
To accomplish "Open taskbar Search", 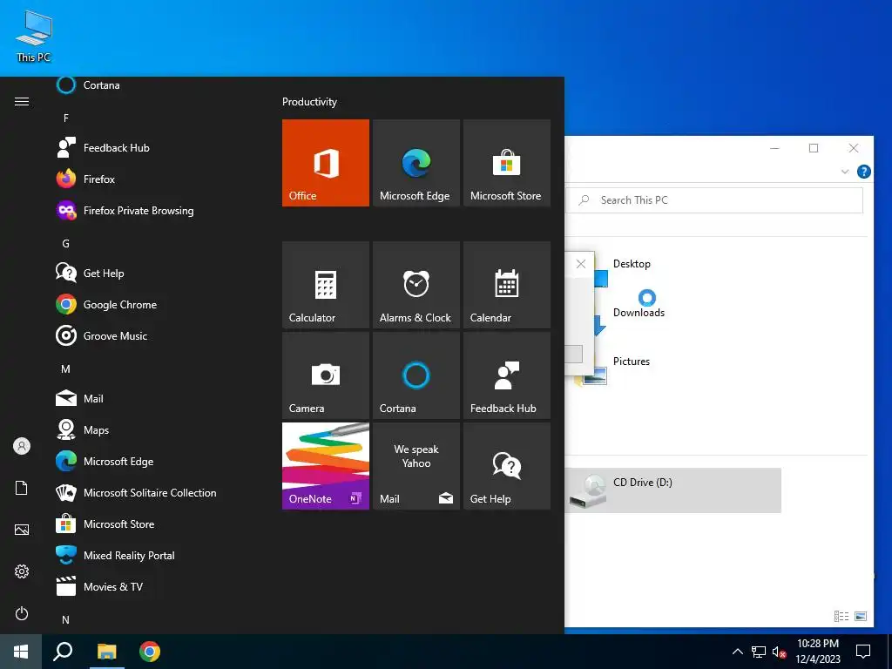I will (x=63, y=652).
